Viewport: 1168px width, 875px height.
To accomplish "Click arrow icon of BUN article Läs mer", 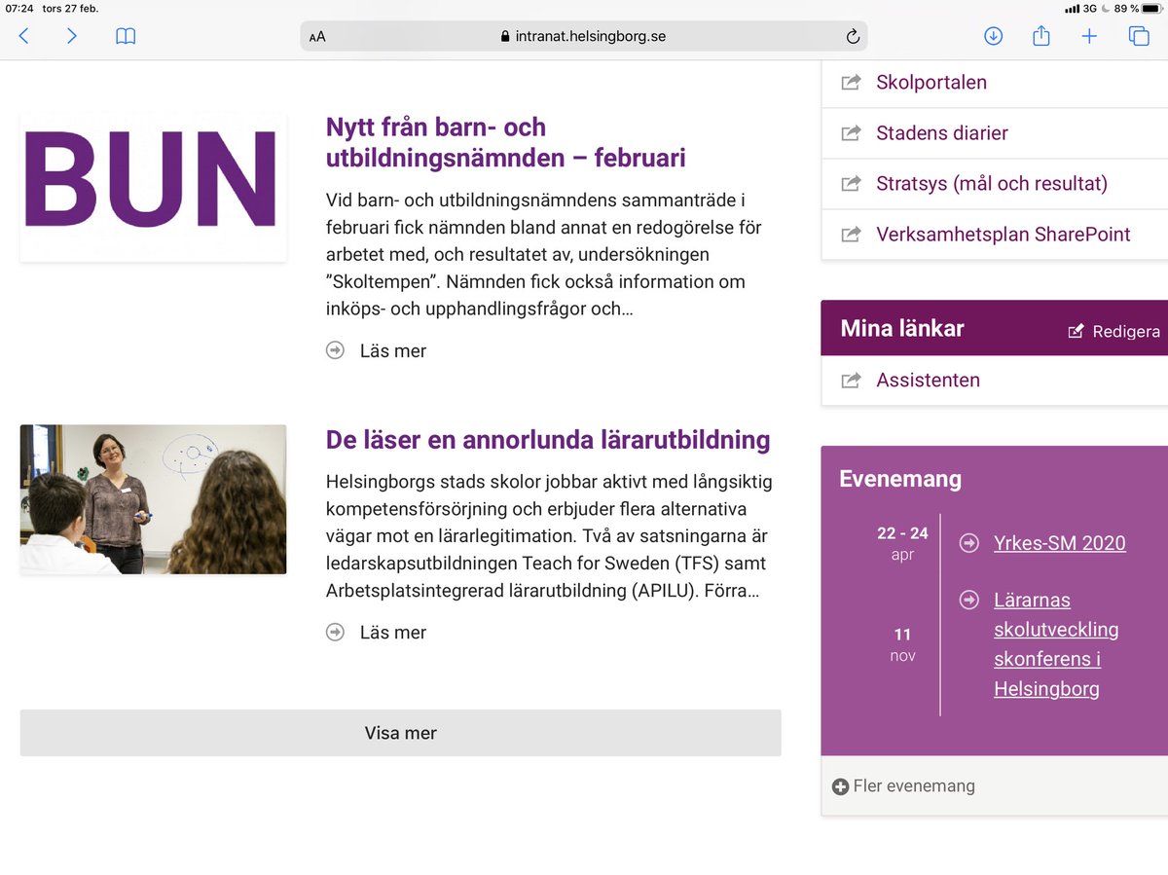I will 335,350.
